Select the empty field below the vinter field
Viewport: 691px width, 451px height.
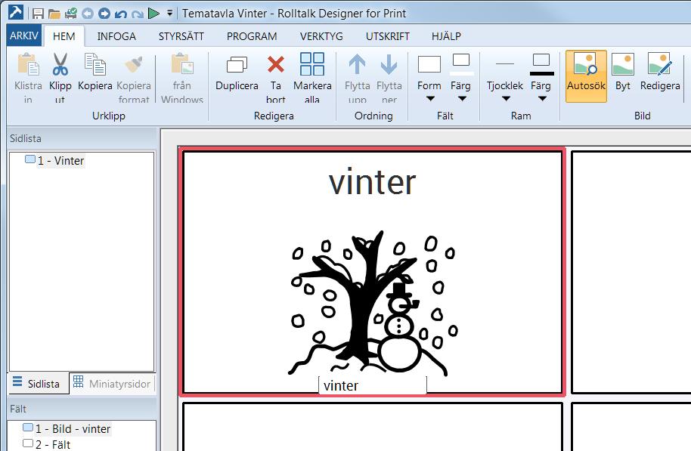(x=373, y=427)
